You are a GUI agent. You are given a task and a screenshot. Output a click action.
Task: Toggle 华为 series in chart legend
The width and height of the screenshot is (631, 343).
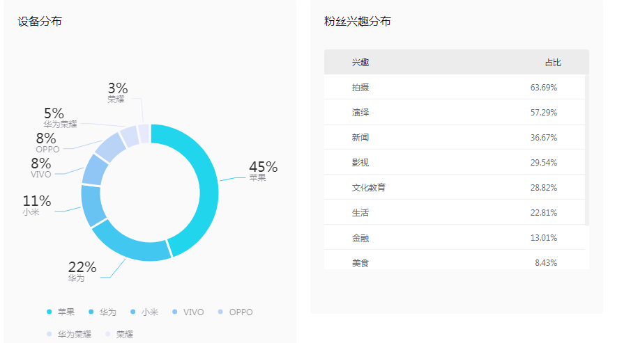[x=92, y=312]
